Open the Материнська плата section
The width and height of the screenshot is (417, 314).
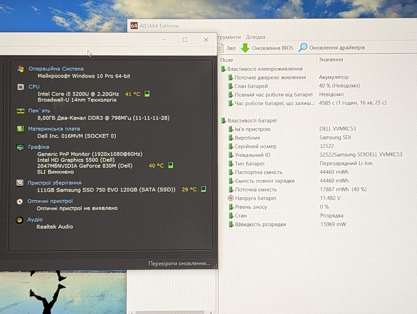coord(54,129)
